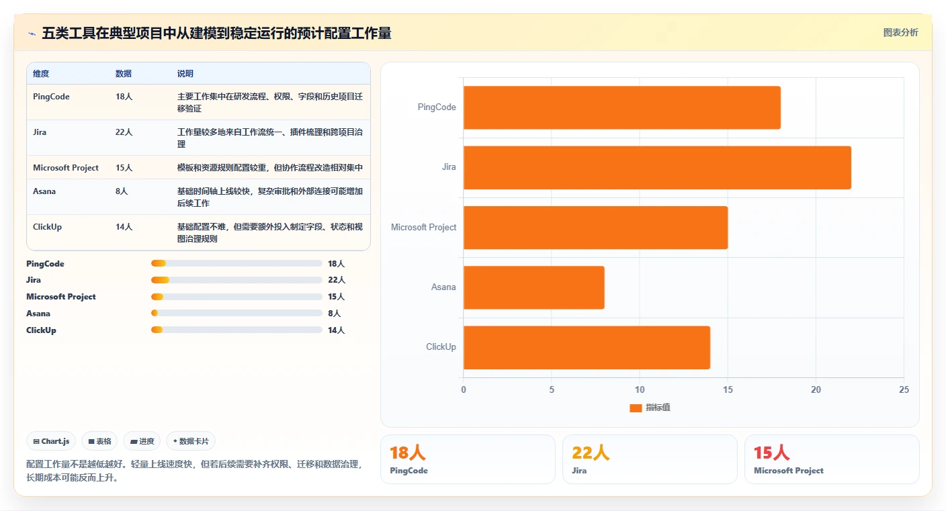The height and width of the screenshot is (511, 946).
Task: Click the 22人 Jira data card
Action: click(650, 459)
